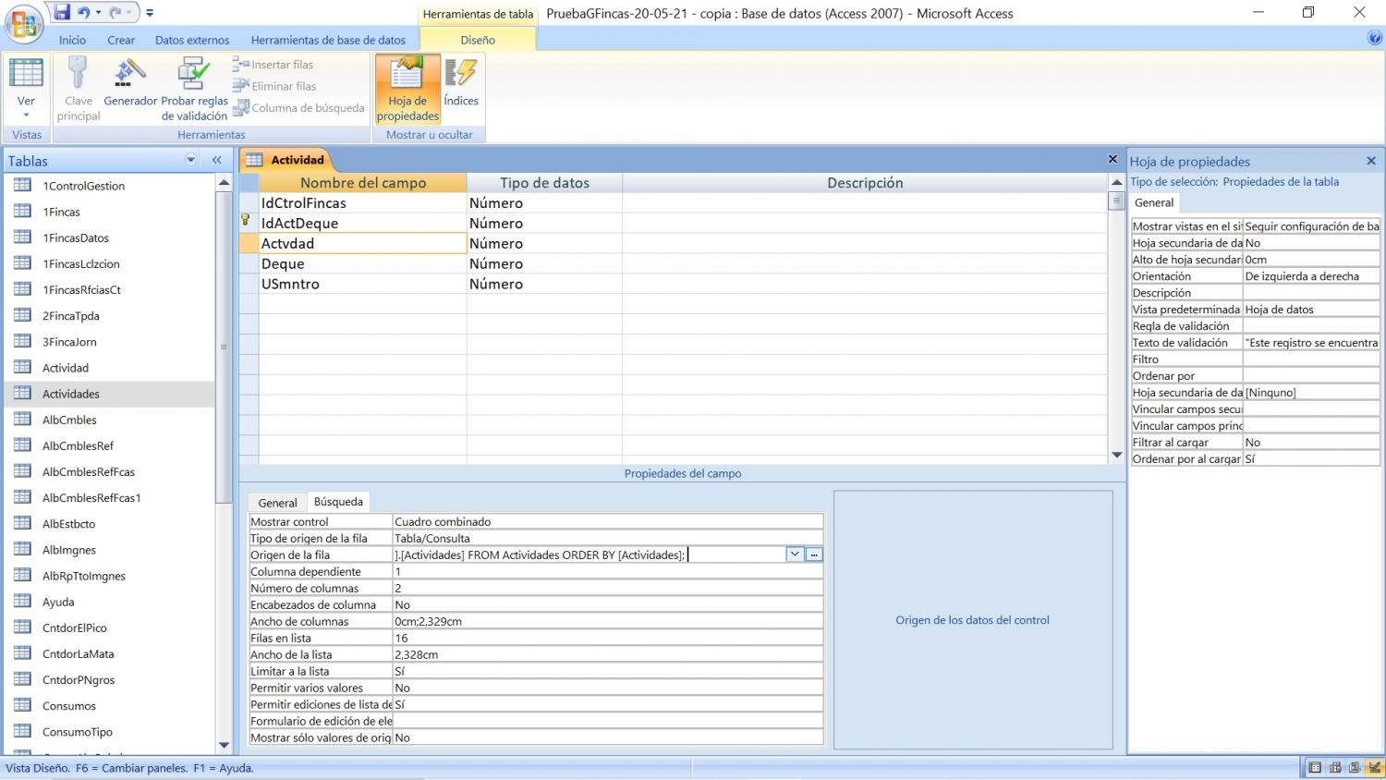The width and height of the screenshot is (1386, 780).
Task: Click the data type of Actvdad field
Action: tap(544, 244)
